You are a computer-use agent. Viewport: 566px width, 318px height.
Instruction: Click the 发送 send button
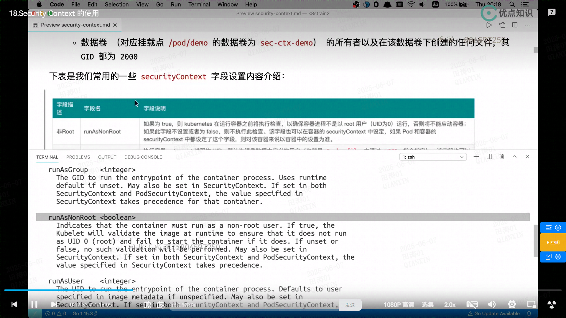(350, 305)
